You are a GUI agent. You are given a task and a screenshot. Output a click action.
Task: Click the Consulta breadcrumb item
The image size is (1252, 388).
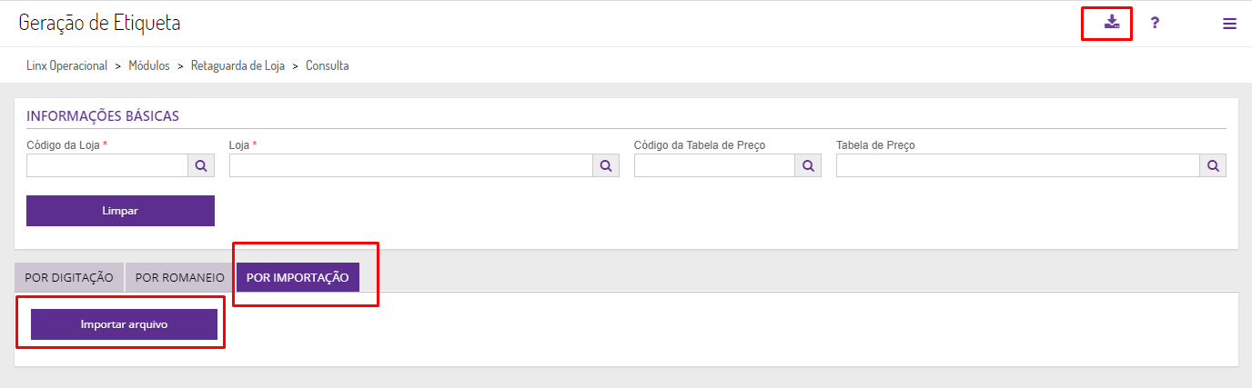327,66
